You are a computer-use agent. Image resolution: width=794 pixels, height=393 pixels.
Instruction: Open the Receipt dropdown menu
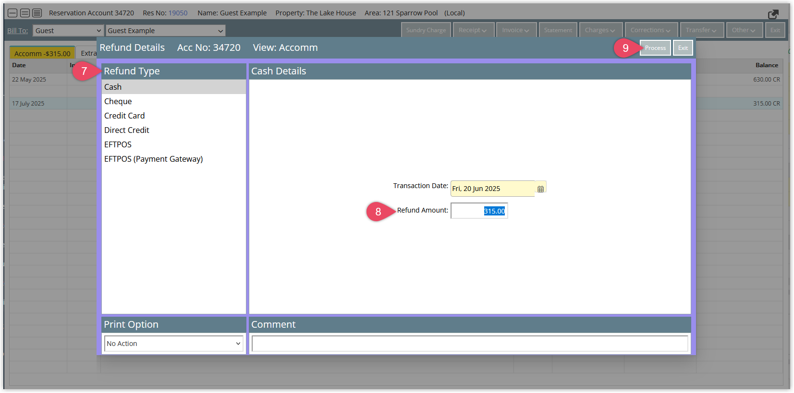pyautogui.click(x=473, y=30)
